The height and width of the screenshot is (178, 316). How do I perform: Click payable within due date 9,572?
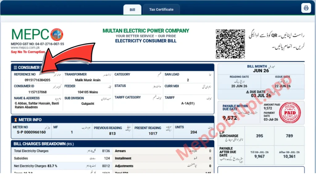[230, 118]
